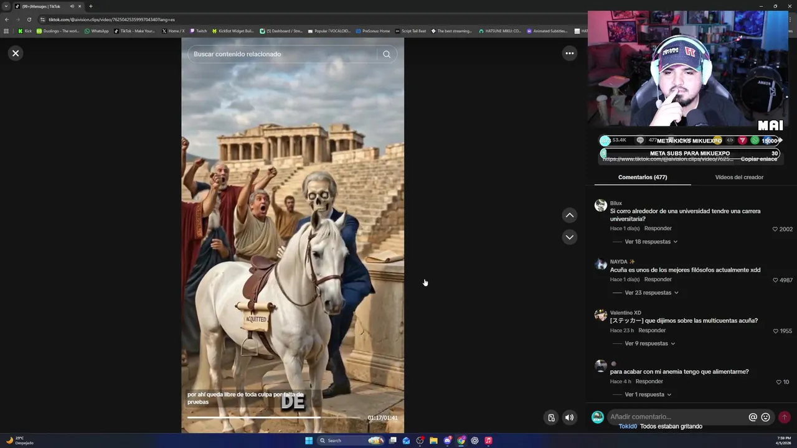The width and height of the screenshot is (797, 448).
Task: Open the weather widget on taskbar
Action: coord(20,441)
